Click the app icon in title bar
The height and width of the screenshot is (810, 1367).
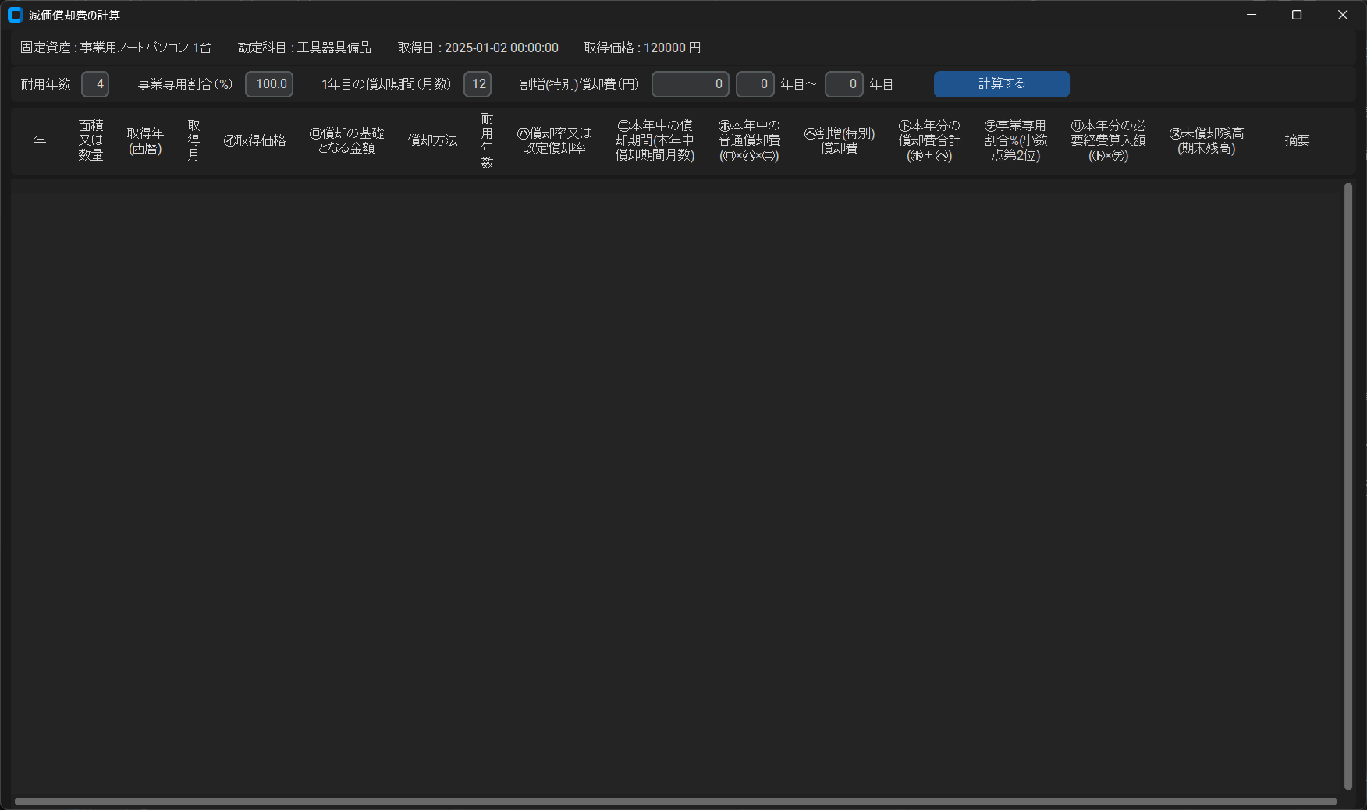tap(15, 15)
